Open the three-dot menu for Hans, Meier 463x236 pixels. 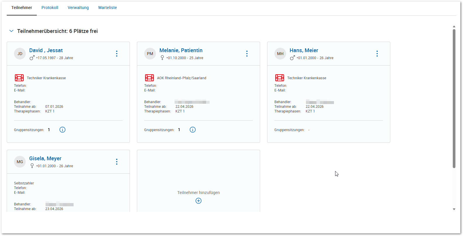pyautogui.click(x=377, y=54)
